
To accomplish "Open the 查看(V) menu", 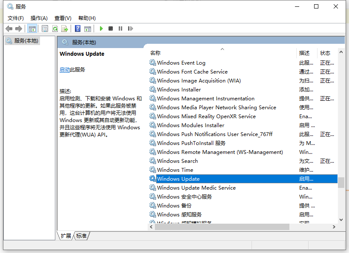I will coord(63,18).
